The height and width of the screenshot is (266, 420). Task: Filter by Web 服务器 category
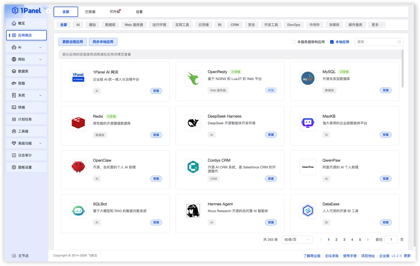pyautogui.click(x=134, y=25)
